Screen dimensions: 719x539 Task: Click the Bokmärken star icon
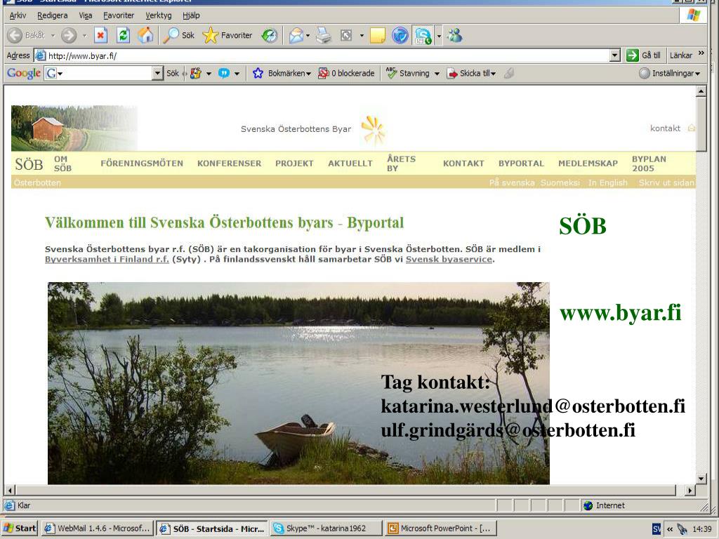258,73
